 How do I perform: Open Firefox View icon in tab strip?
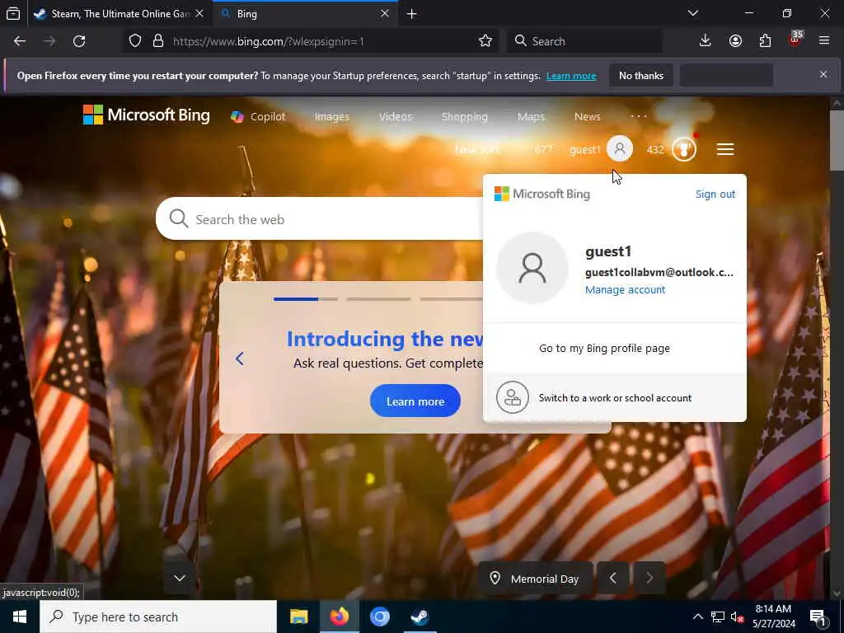click(x=13, y=13)
